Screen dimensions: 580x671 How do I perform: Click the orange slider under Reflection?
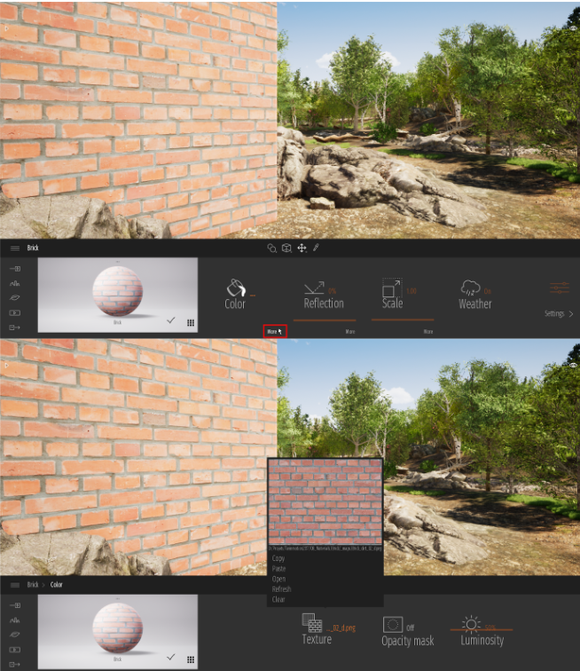[x=324, y=320]
